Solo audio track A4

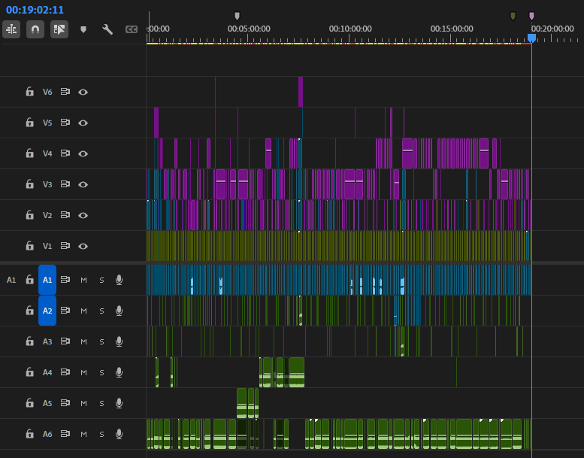[101, 373]
